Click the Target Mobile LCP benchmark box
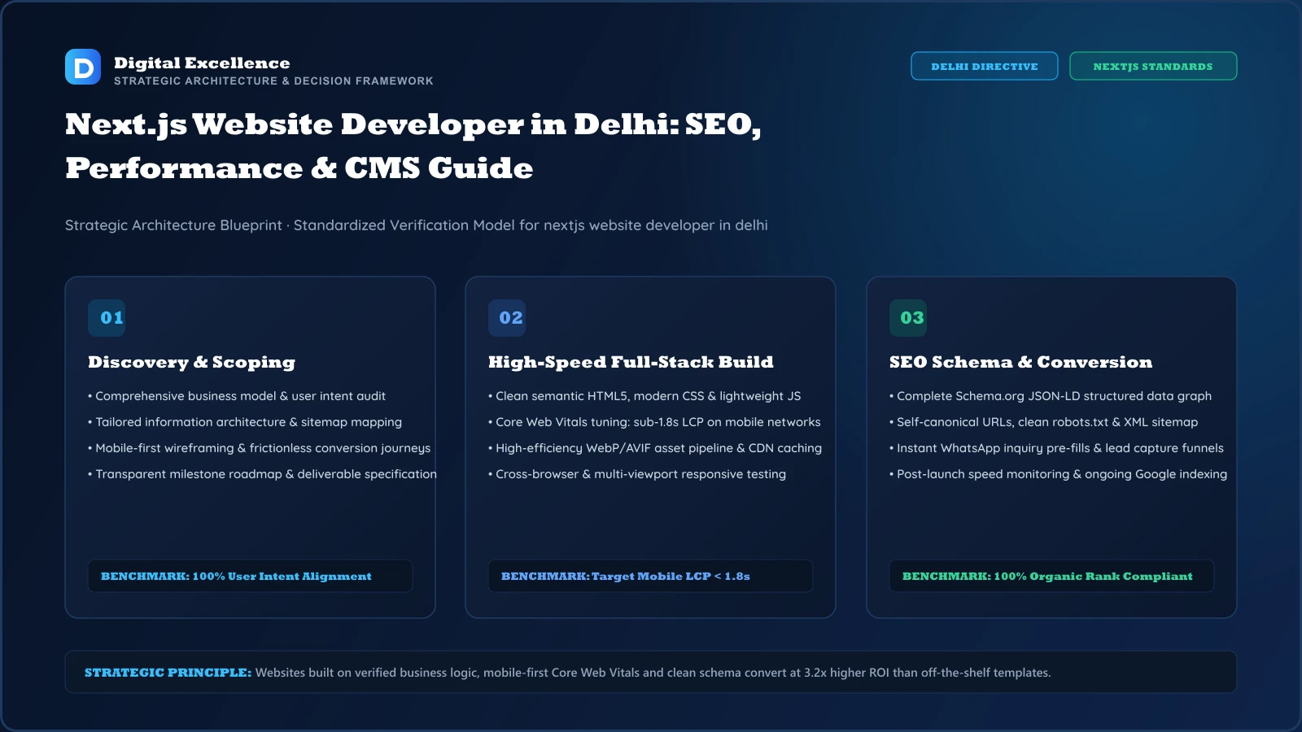The height and width of the screenshot is (732, 1302). tap(650, 576)
